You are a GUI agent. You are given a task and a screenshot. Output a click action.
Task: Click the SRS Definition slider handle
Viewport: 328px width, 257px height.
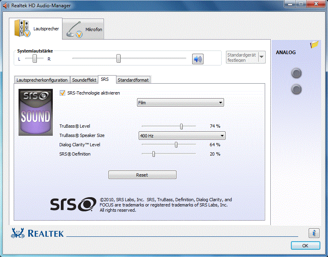click(154, 154)
